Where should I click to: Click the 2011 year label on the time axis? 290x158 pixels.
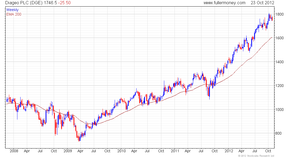[175, 151]
